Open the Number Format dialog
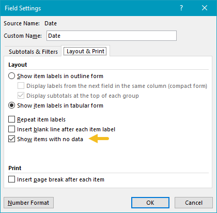217x213 pixels. click(28, 203)
